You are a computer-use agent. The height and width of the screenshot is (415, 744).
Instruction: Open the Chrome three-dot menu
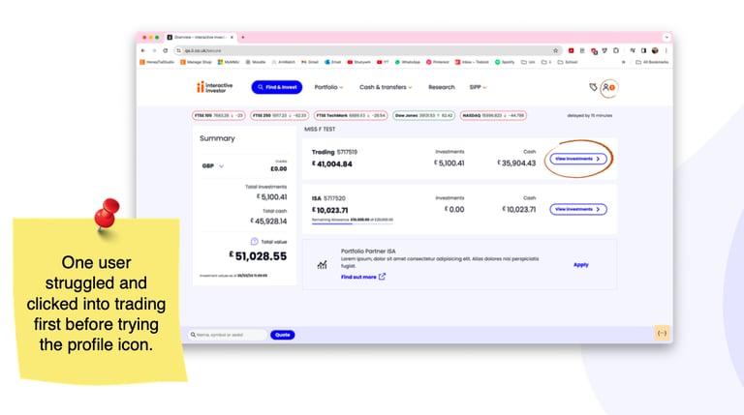(x=666, y=50)
